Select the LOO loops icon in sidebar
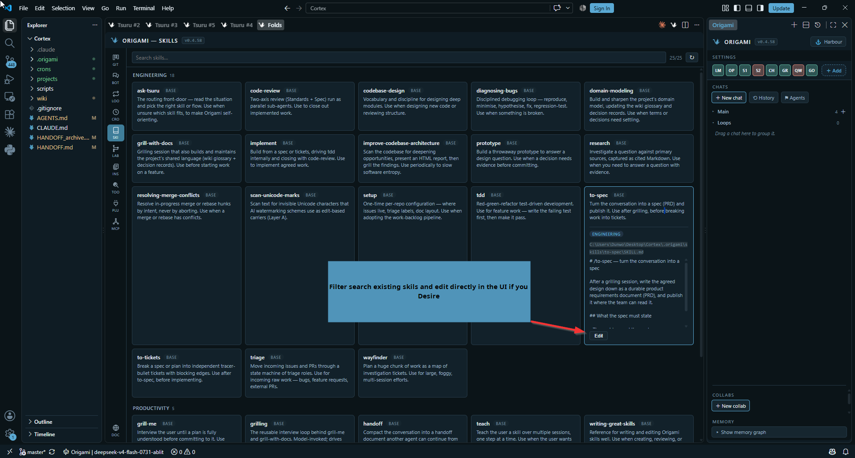 tap(115, 96)
